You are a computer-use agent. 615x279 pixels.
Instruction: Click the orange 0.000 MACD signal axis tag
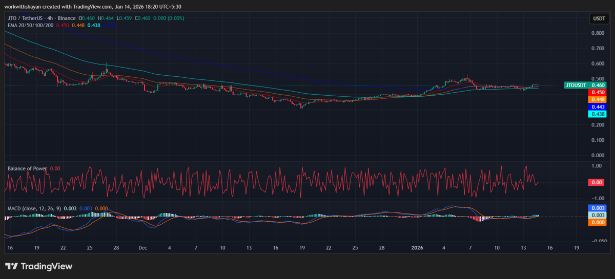click(x=598, y=223)
